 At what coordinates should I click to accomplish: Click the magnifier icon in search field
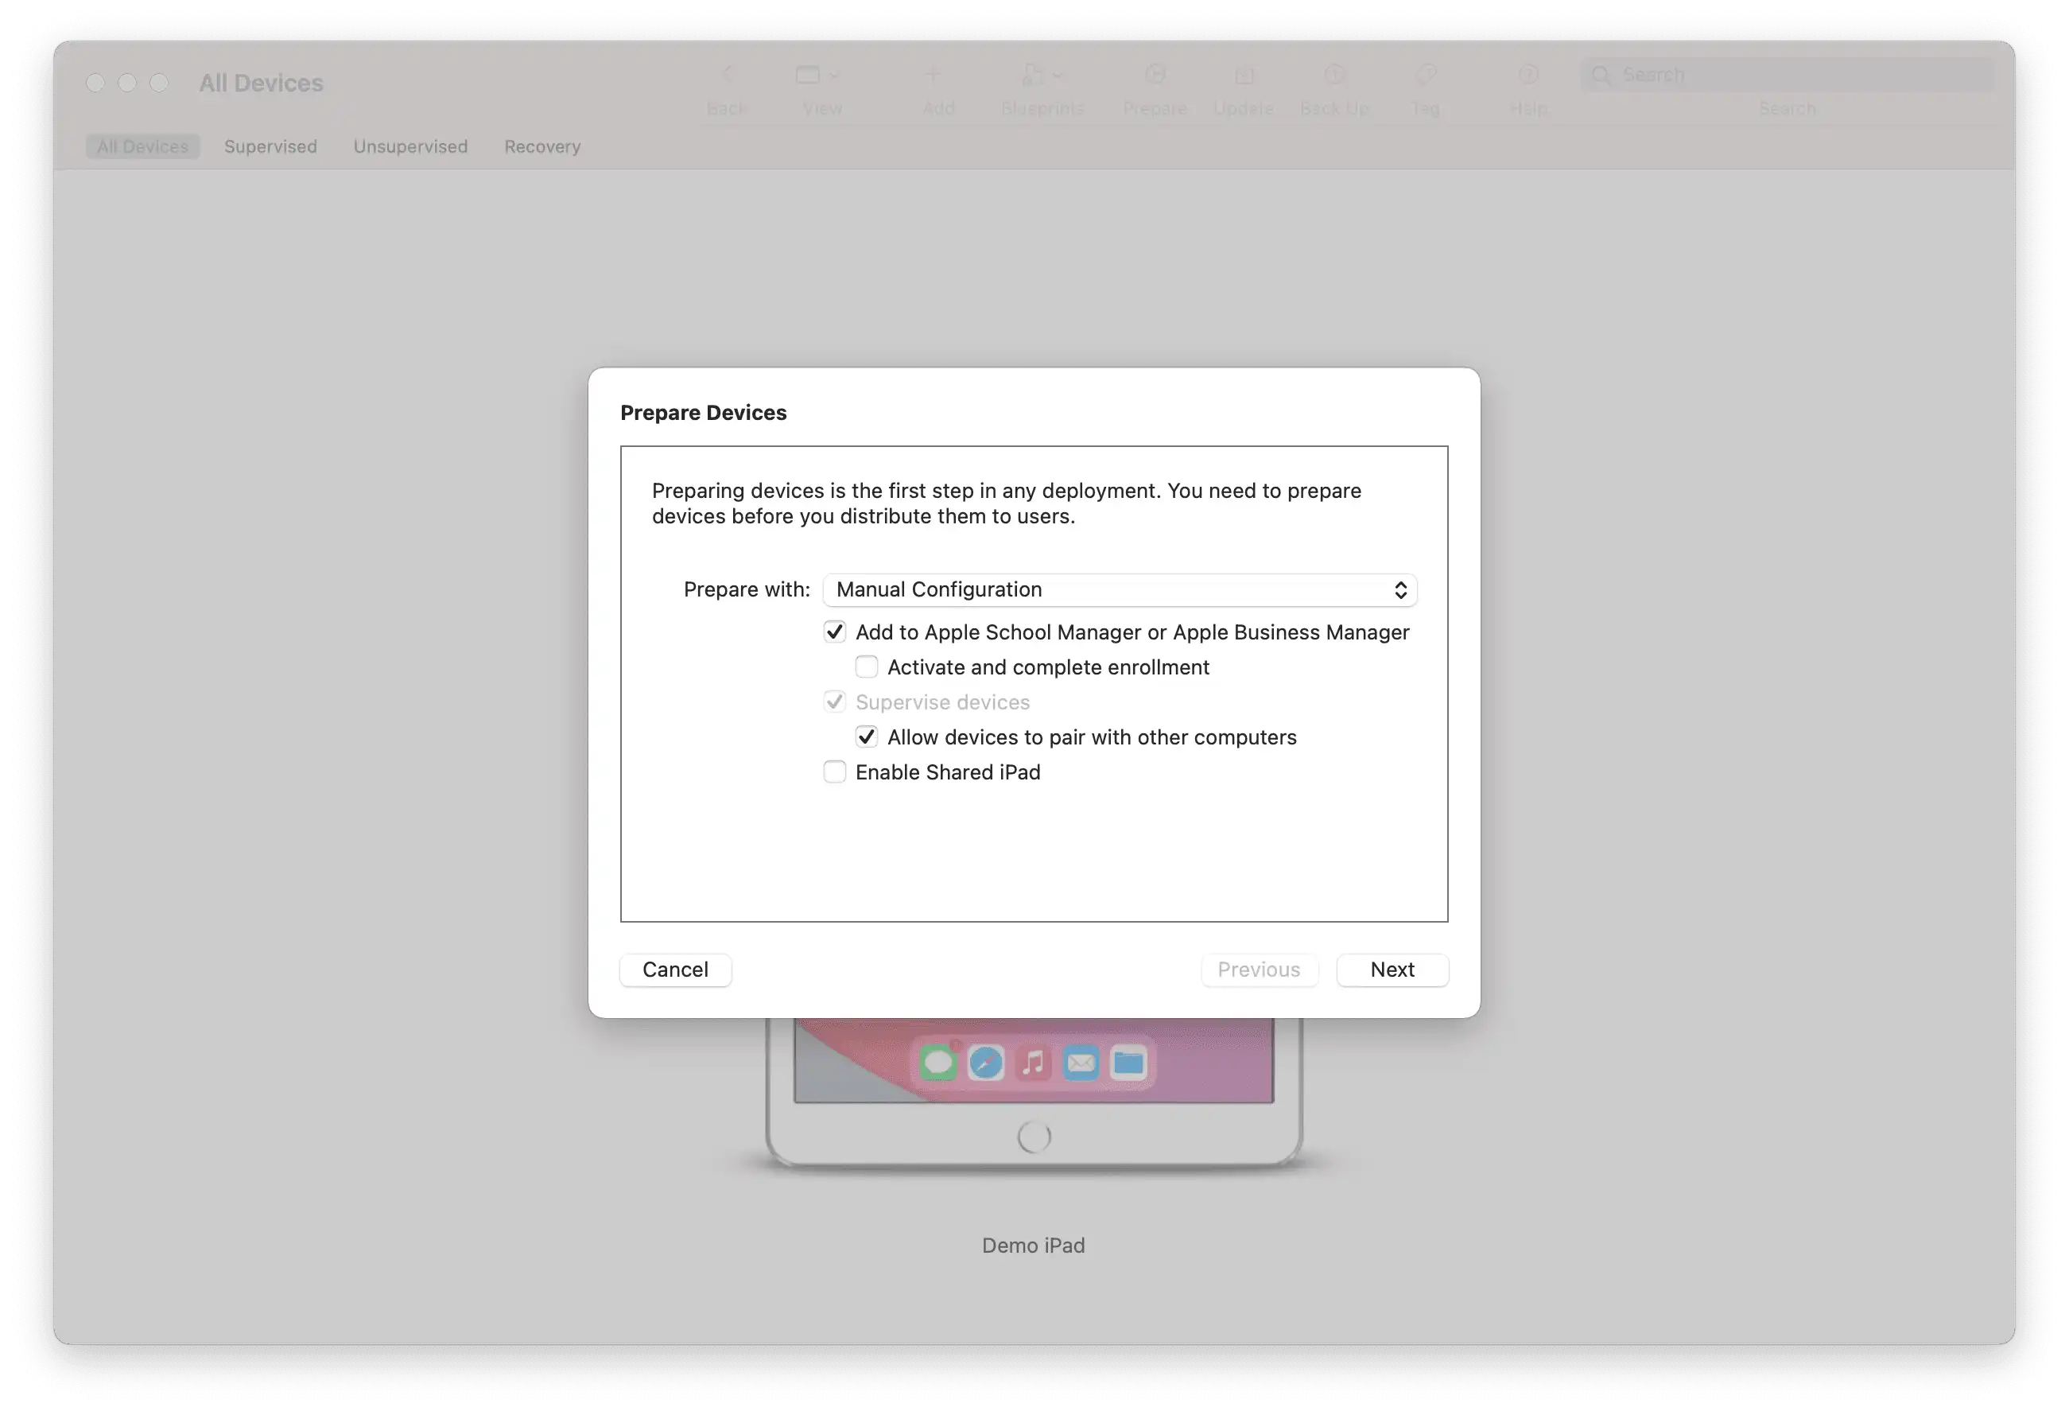click(1601, 75)
